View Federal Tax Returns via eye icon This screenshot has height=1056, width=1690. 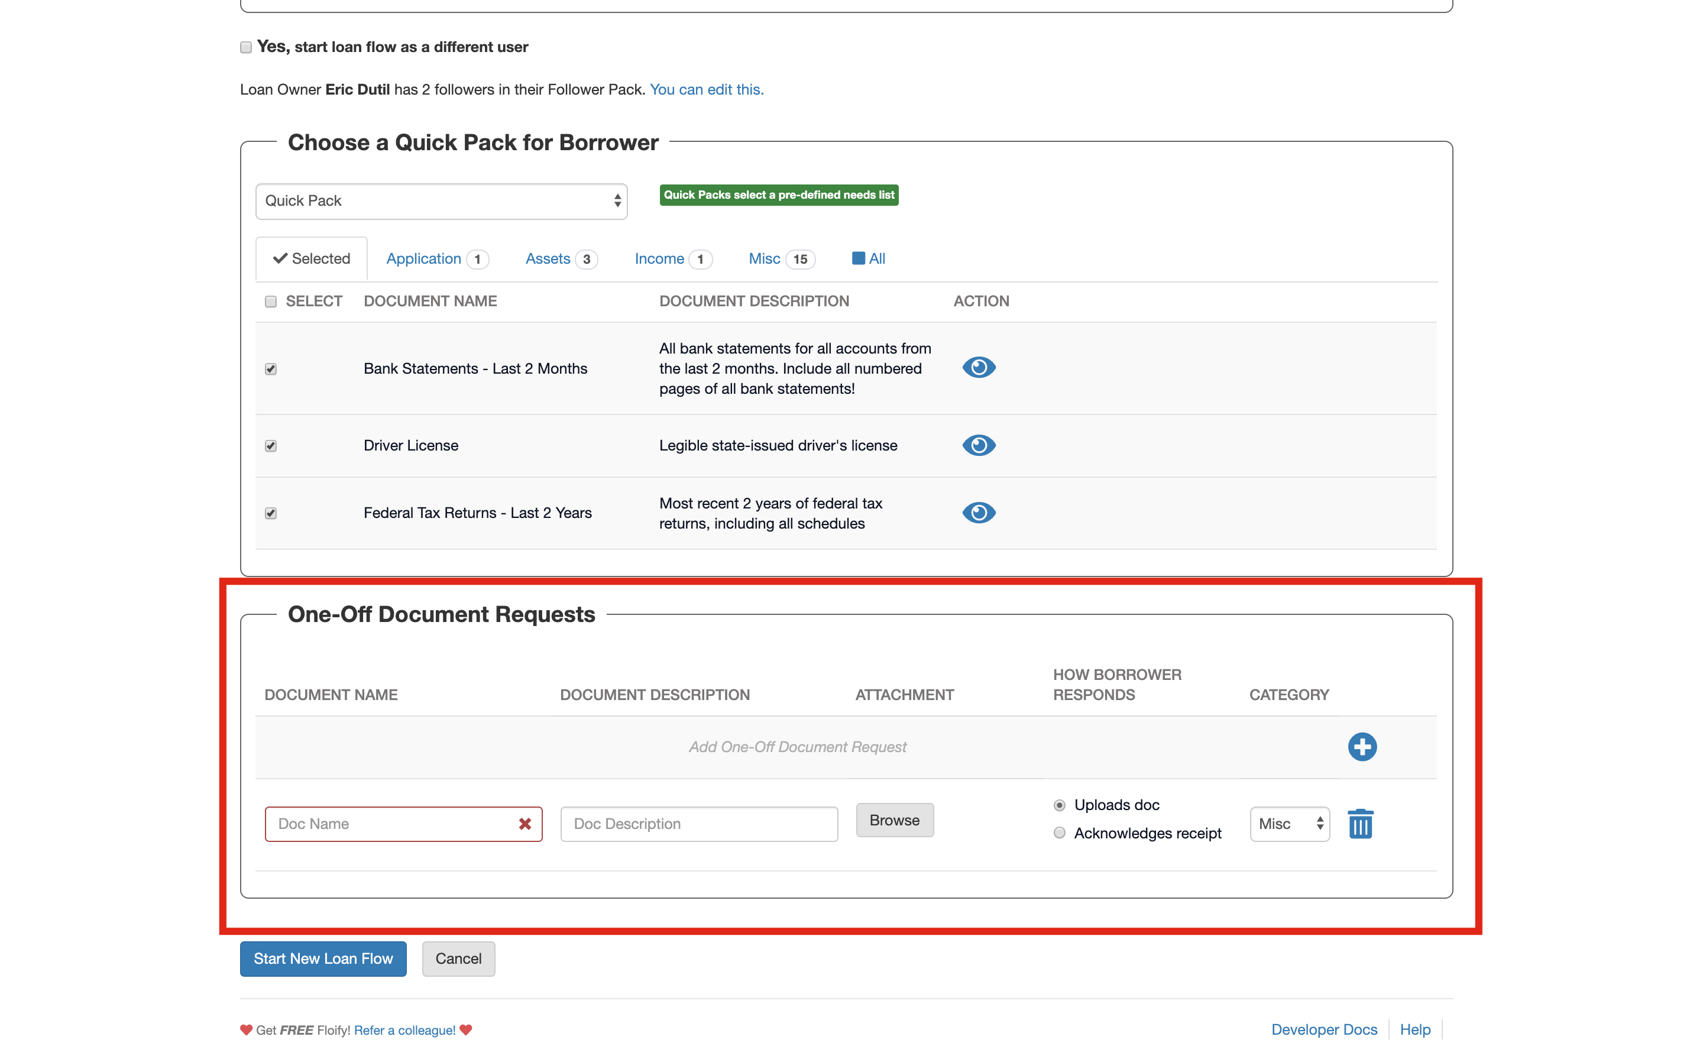pos(979,513)
